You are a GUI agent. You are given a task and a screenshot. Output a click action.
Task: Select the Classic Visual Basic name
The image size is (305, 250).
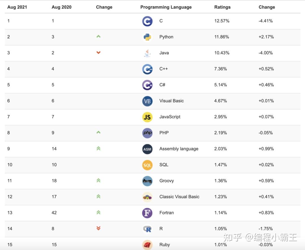click(x=179, y=197)
